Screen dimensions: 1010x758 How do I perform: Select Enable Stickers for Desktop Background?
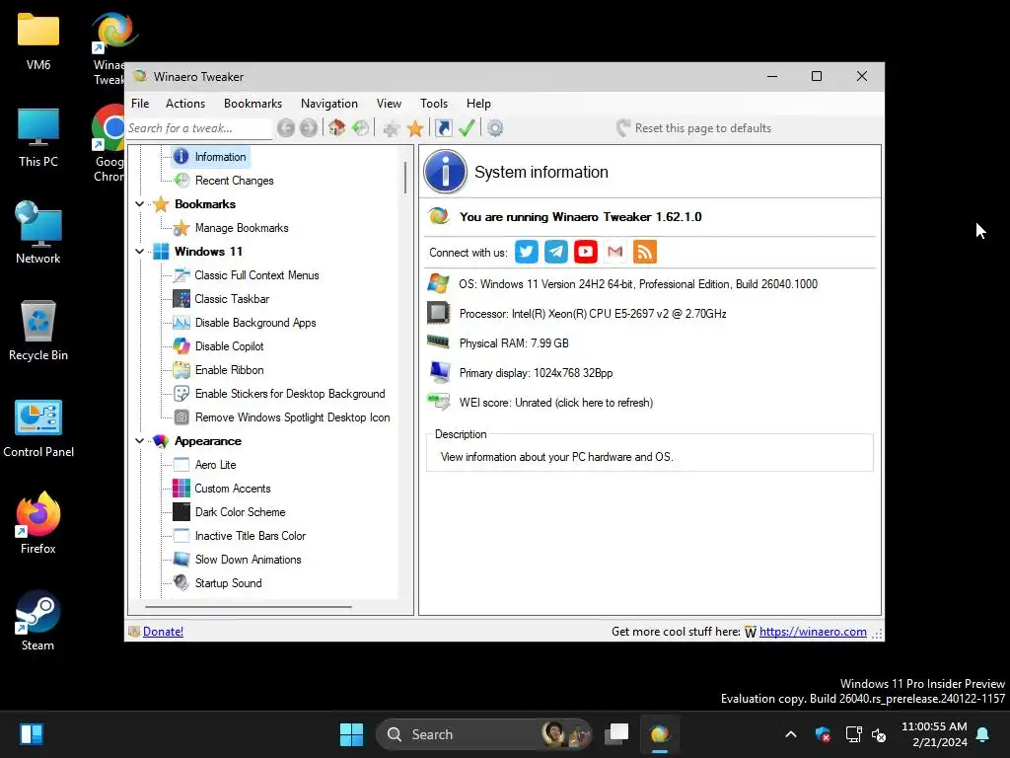coord(290,394)
